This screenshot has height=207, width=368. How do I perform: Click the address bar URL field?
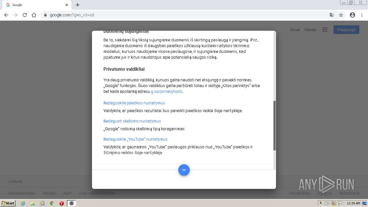[184, 15]
